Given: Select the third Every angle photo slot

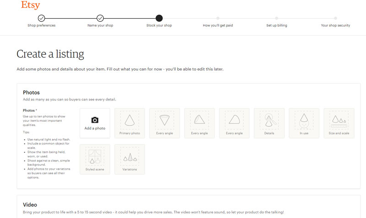Looking at the screenshot, I should 234,123.
